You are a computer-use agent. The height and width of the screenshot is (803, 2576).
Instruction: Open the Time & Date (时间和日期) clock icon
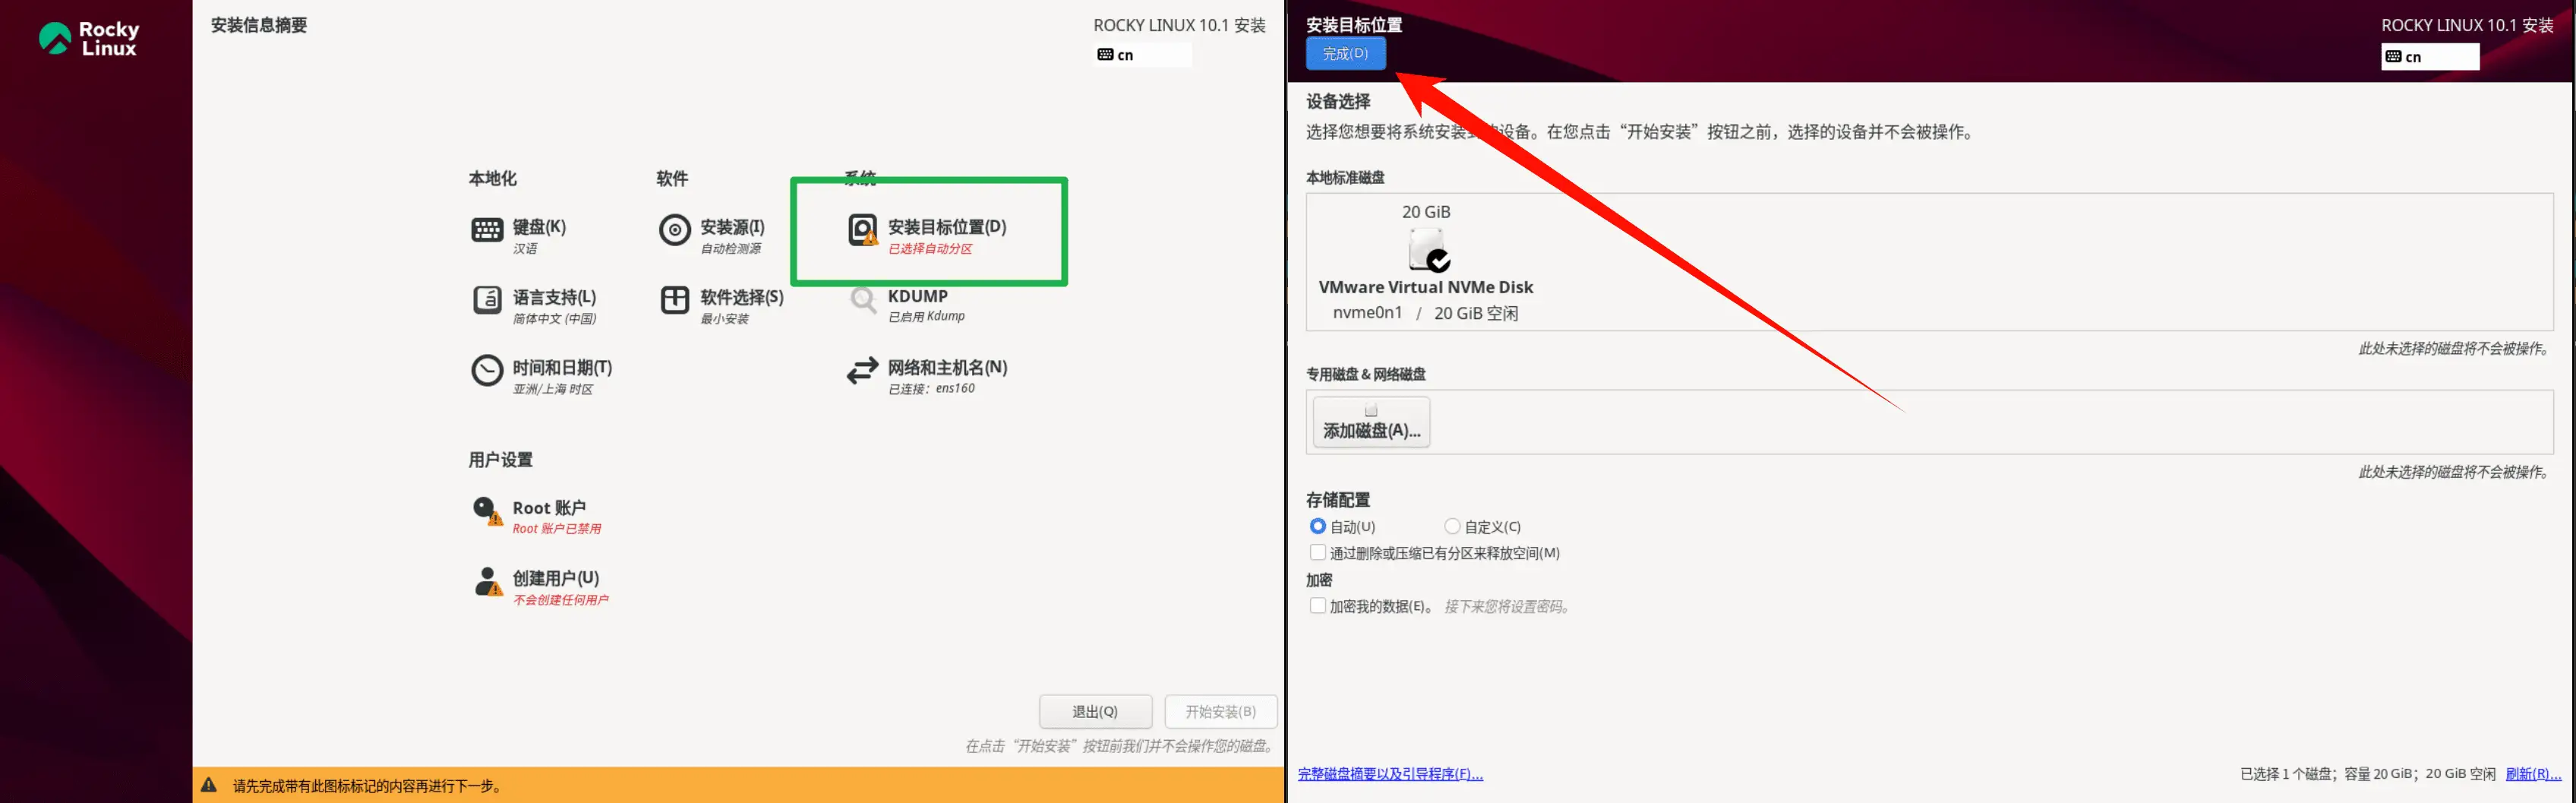487,371
